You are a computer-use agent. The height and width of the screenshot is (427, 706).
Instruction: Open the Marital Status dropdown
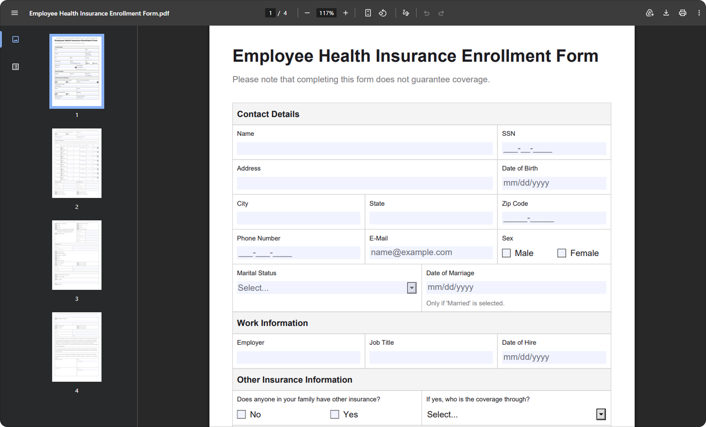tap(326, 288)
